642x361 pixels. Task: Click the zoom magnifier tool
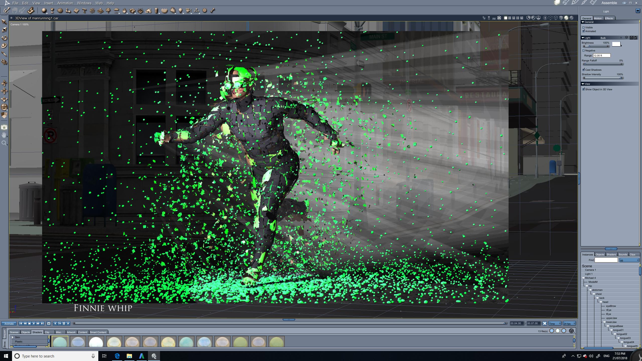tap(4, 143)
